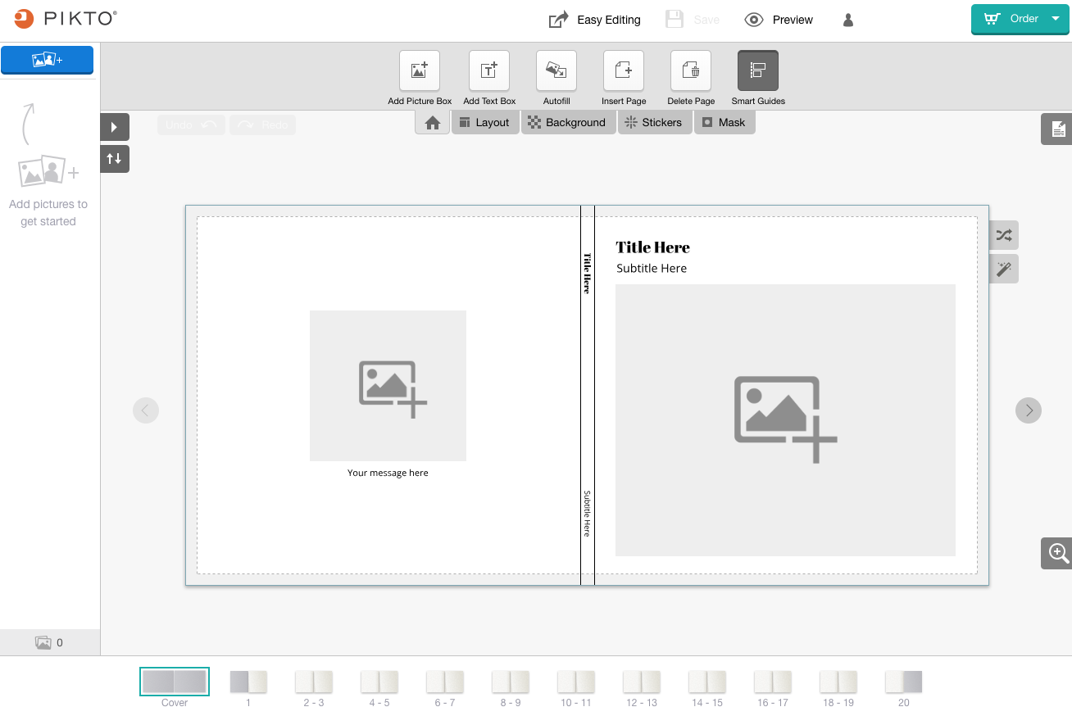Go to next spread with the right chevron
The height and width of the screenshot is (716, 1072).
tap(1029, 410)
